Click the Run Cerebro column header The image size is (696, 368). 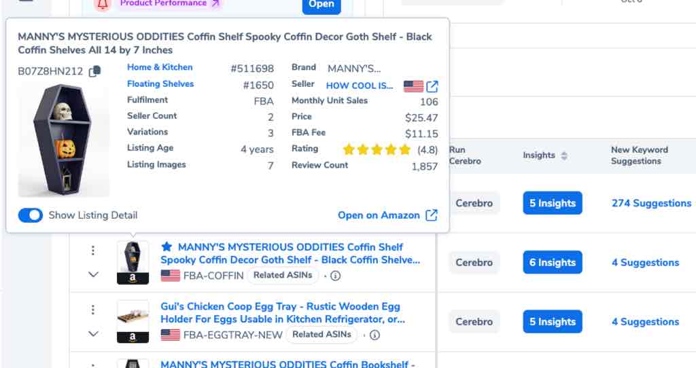[465, 155]
